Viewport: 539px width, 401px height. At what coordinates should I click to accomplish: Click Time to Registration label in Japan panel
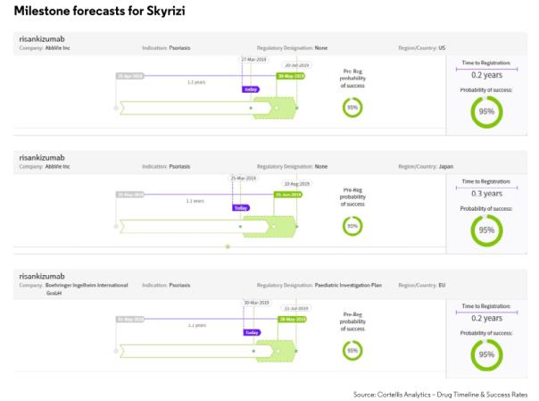486,181
